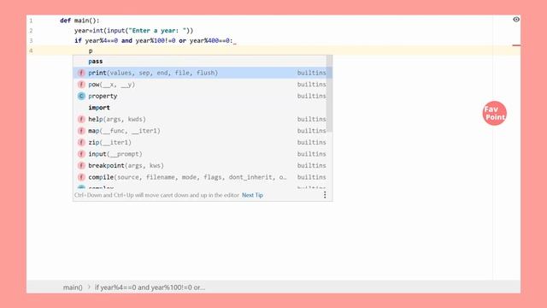The image size is (547, 308).
Task: Click the function icon beside pow
Action: (81, 84)
